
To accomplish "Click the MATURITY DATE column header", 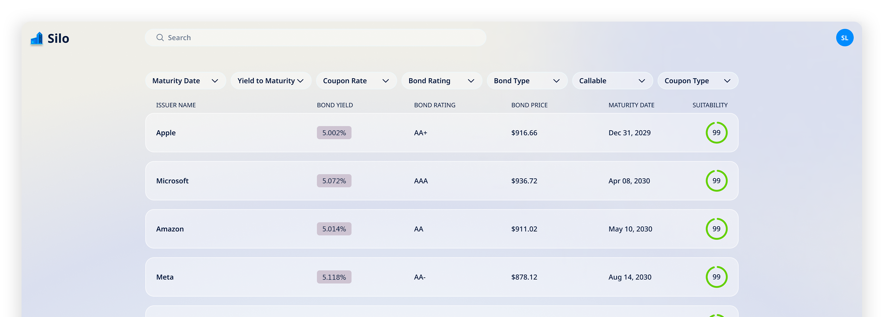I will [x=631, y=105].
